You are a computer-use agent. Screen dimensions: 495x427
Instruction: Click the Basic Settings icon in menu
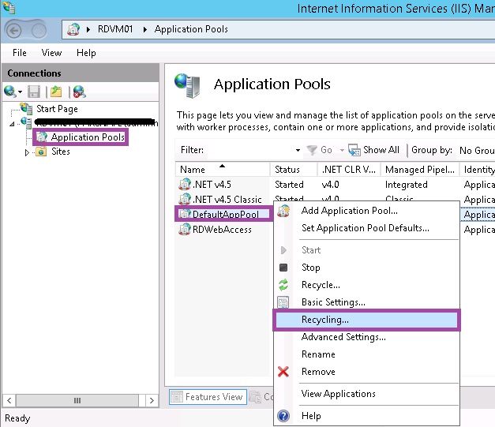click(283, 302)
